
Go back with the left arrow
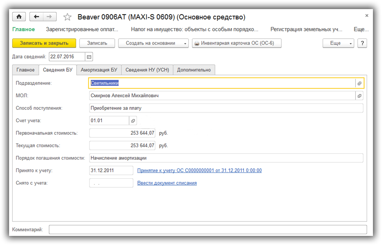click(36, 17)
